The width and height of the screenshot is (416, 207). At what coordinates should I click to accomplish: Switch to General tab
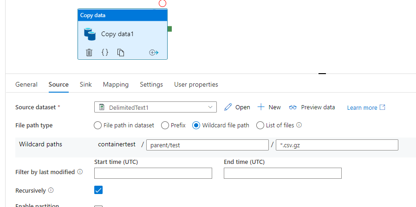[26, 84]
